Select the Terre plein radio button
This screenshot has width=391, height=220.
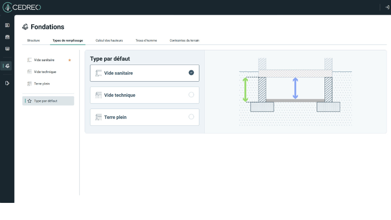coord(191,116)
